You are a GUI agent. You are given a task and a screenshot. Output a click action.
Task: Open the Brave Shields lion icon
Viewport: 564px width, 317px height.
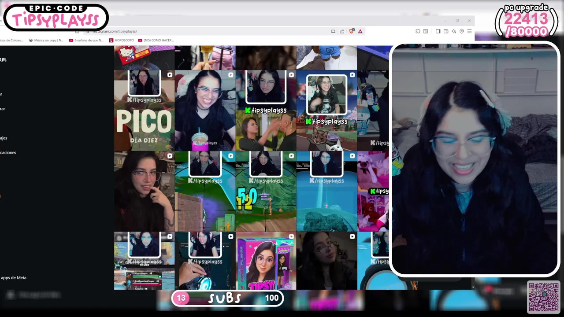(351, 31)
